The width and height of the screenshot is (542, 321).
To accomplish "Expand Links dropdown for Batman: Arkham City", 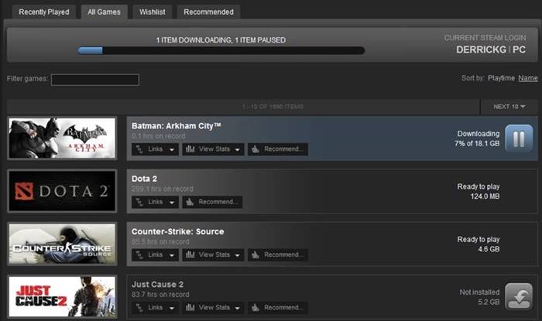I will tap(155, 149).
